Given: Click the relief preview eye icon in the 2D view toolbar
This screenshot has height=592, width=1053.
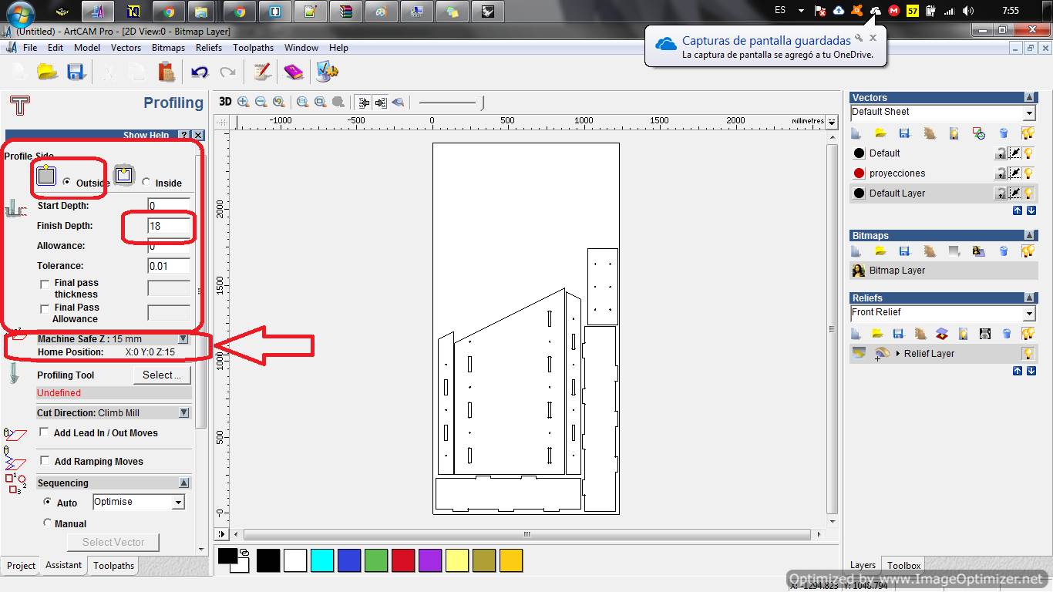Looking at the screenshot, I should (x=398, y=102).
